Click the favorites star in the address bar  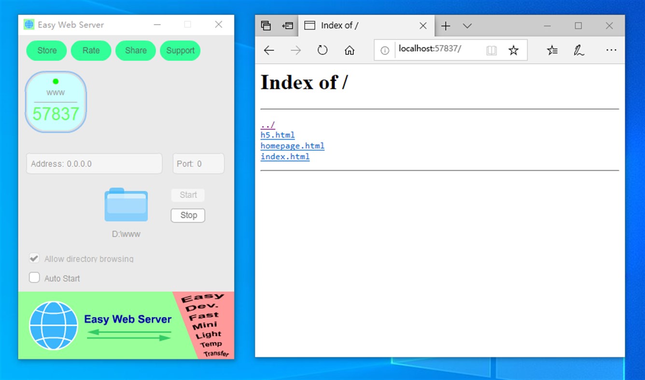(x=513, y=50)
